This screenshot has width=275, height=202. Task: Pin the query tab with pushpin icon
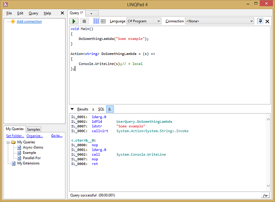[x=260, y=21]
